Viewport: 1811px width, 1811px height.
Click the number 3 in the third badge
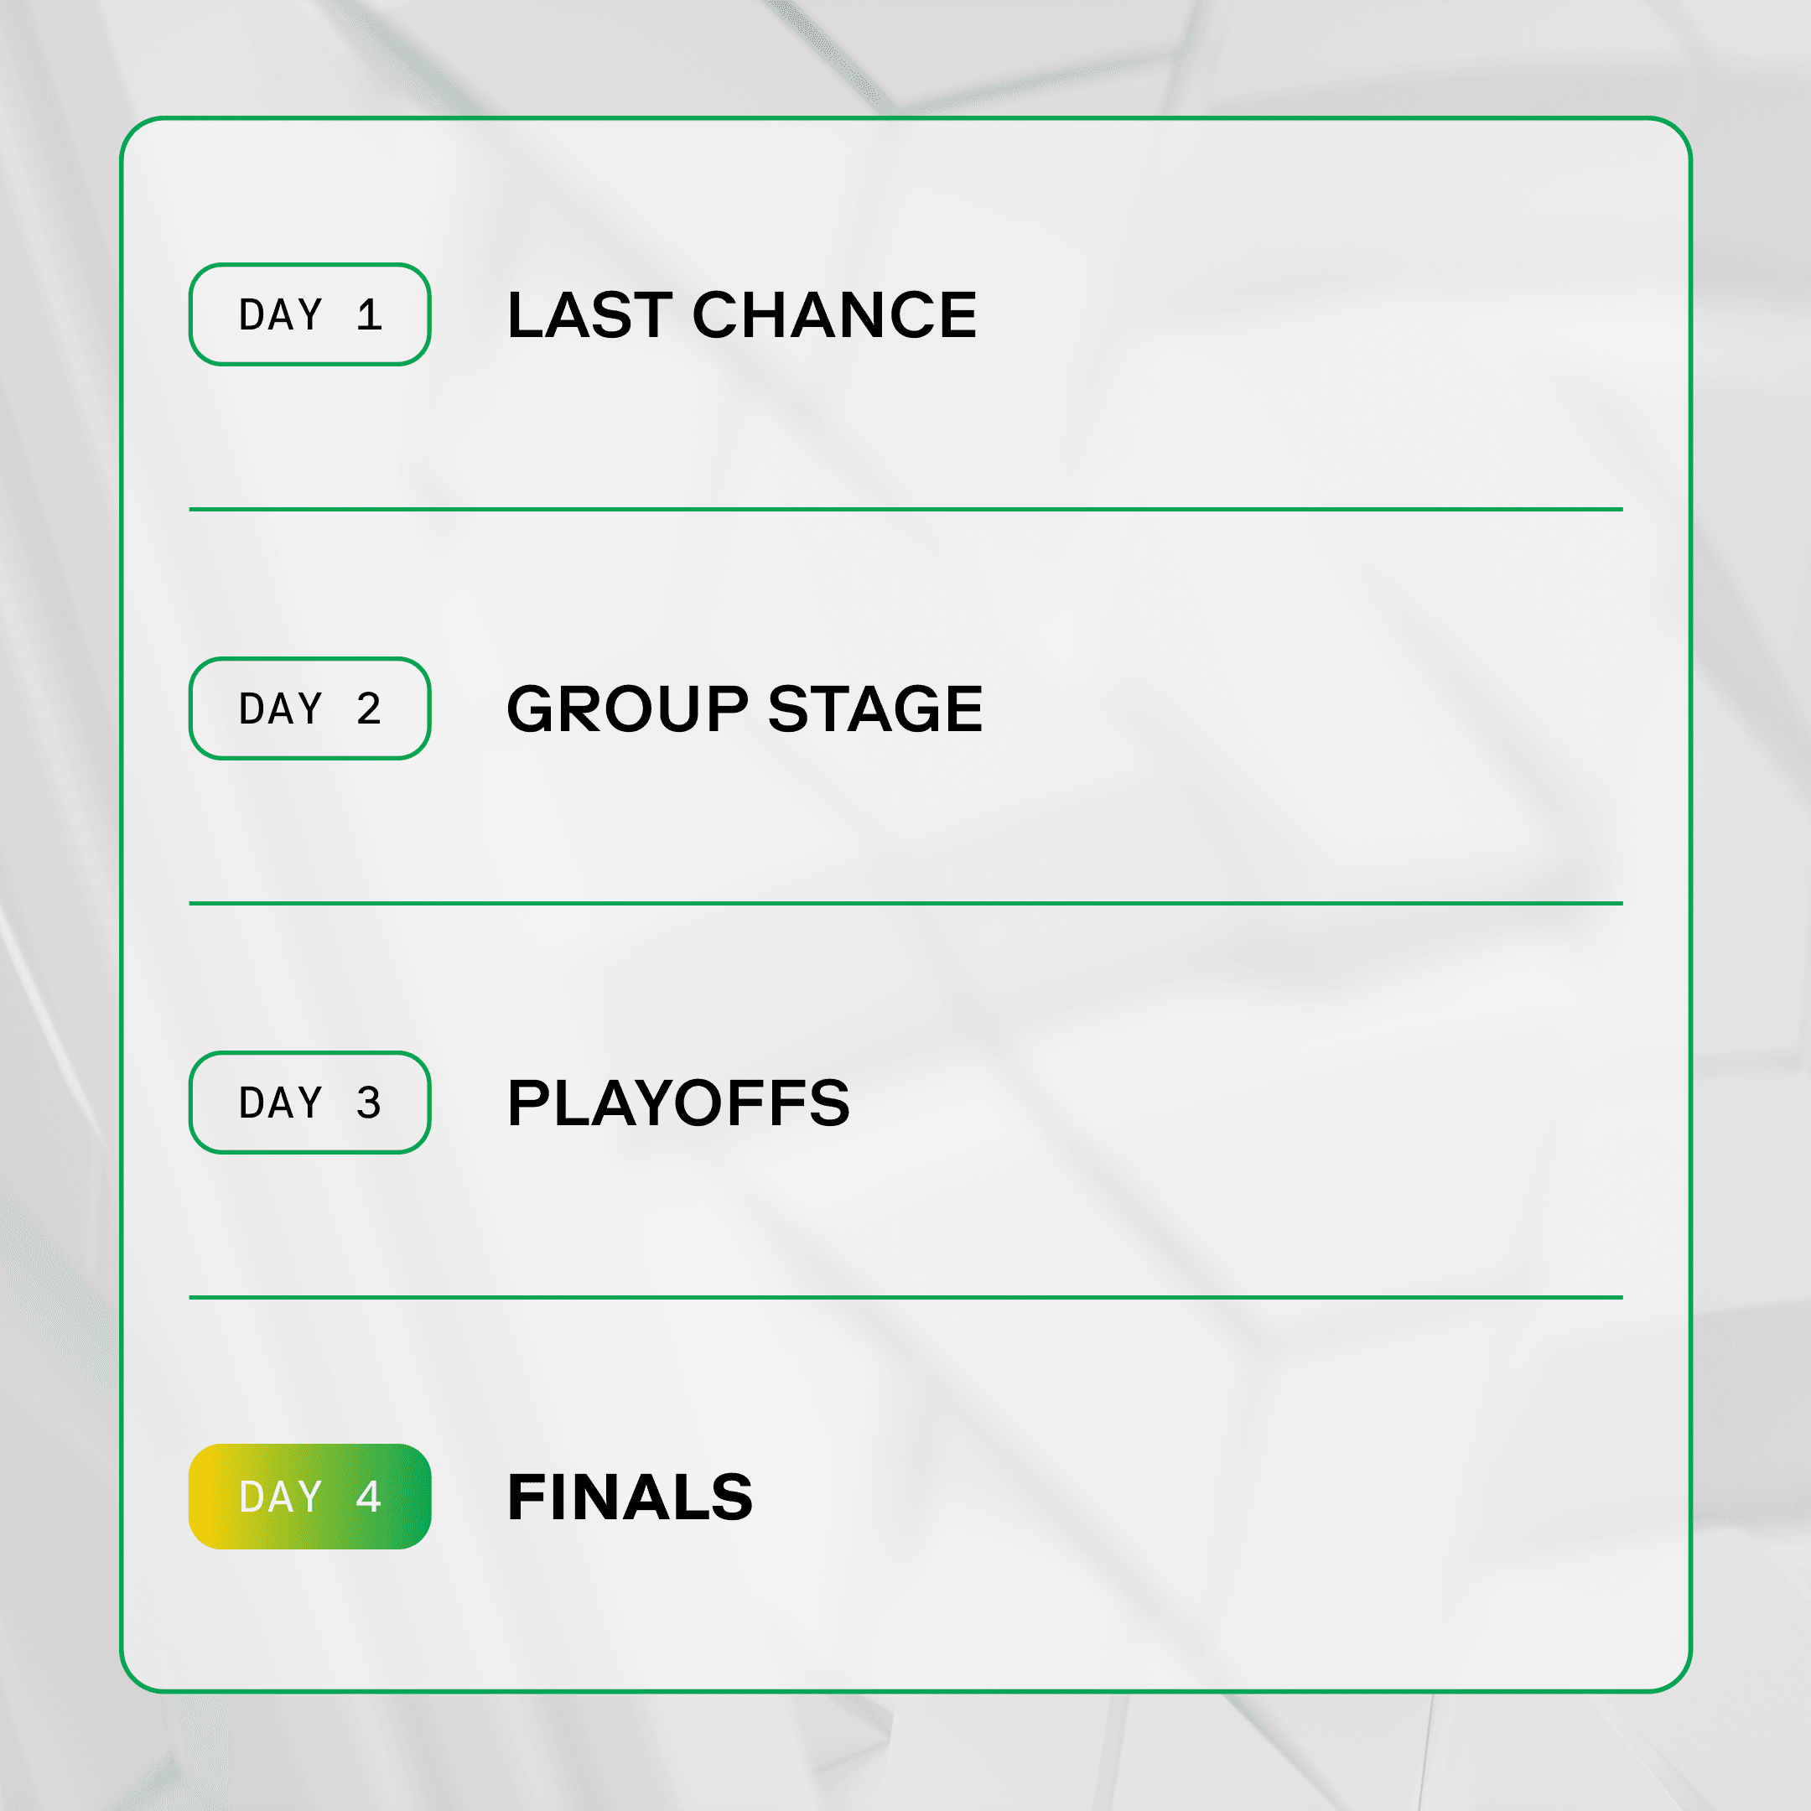pyautogui.click(x=368, y=1103)
